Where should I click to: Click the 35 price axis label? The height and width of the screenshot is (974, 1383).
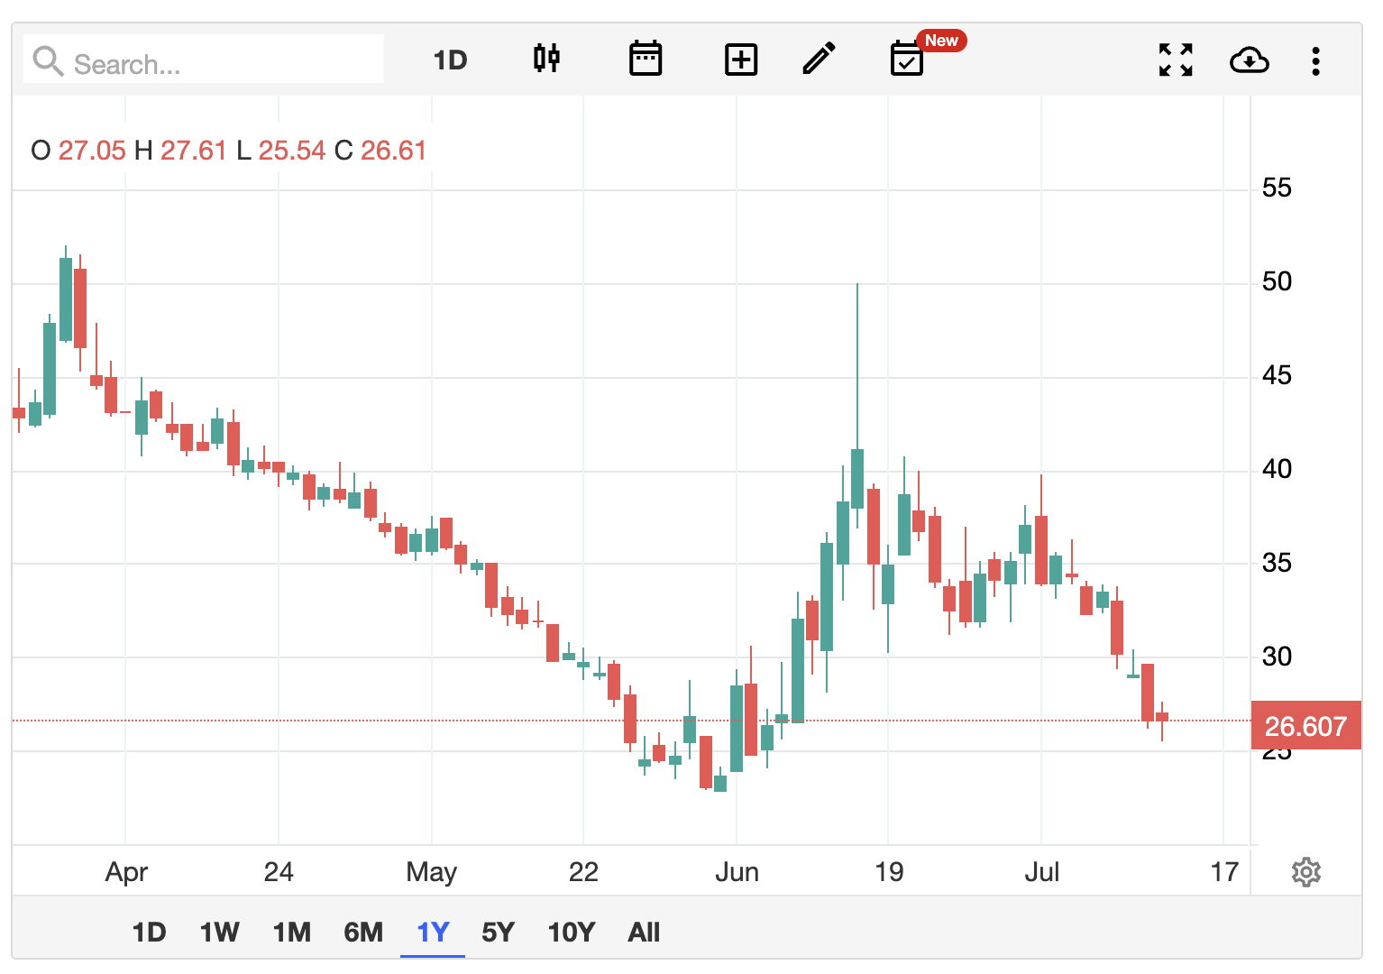tap(1277, 563)
